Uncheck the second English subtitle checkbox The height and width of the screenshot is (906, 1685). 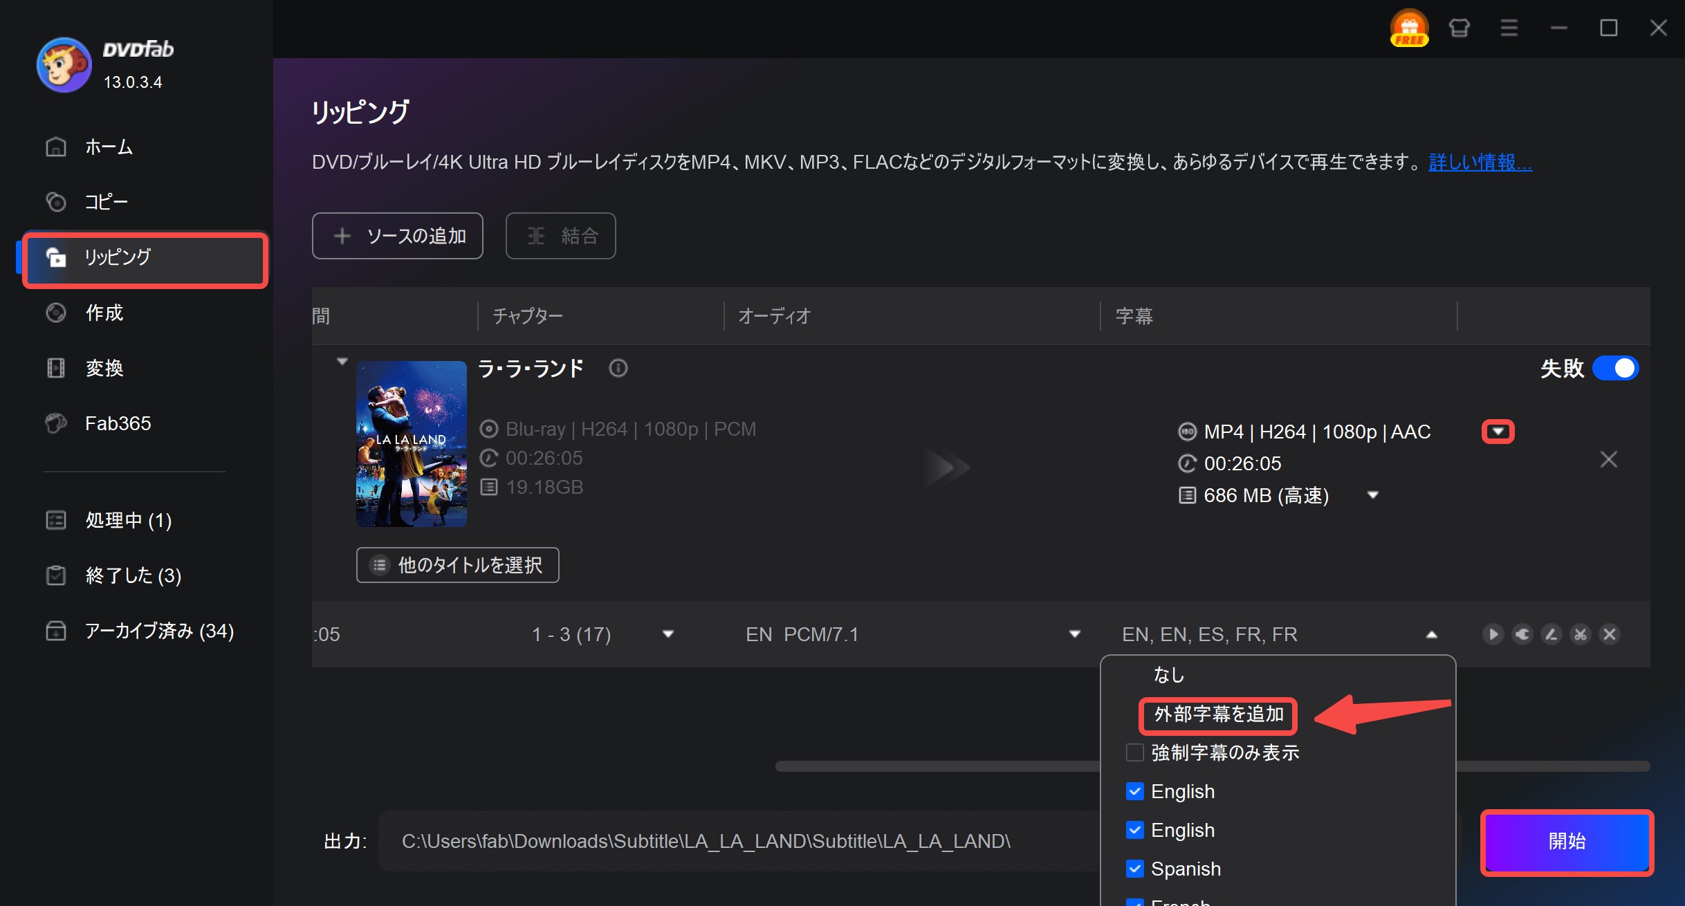[1135, 830]
